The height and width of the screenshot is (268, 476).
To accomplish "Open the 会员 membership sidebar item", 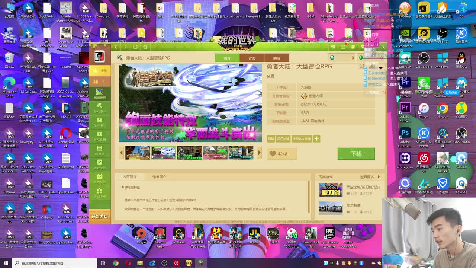I will pyautogui.click(x=100, y=70).
